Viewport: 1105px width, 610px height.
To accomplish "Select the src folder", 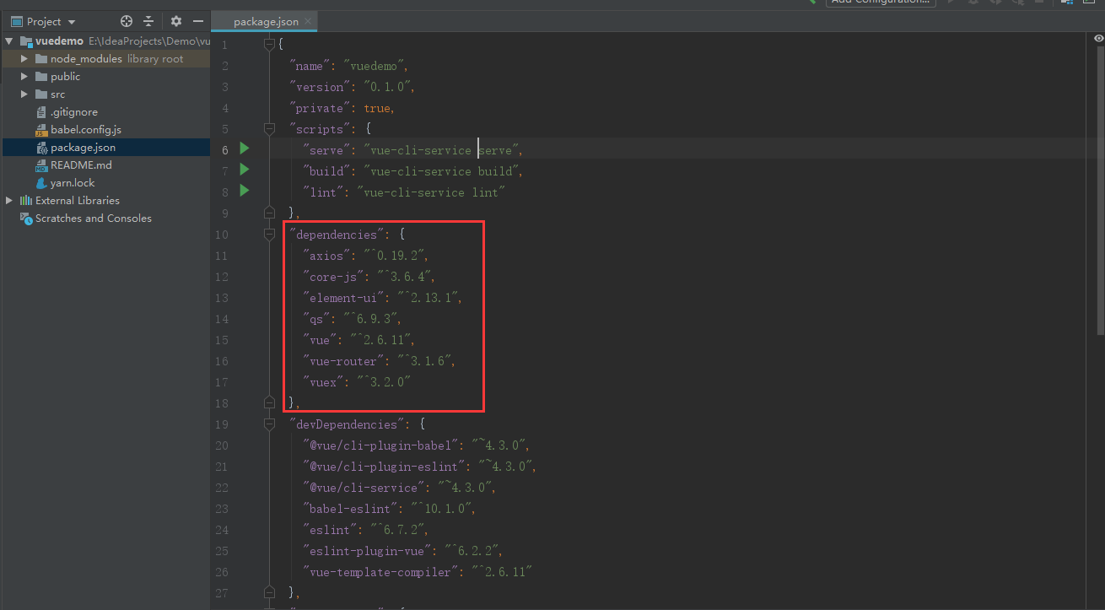I will pos(57,94).
